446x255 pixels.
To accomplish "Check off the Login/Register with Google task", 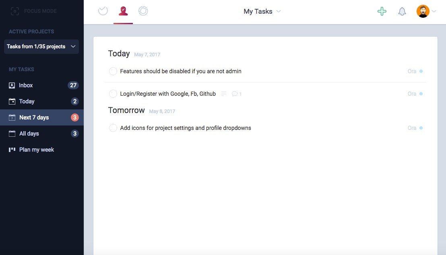I will 113,94.
